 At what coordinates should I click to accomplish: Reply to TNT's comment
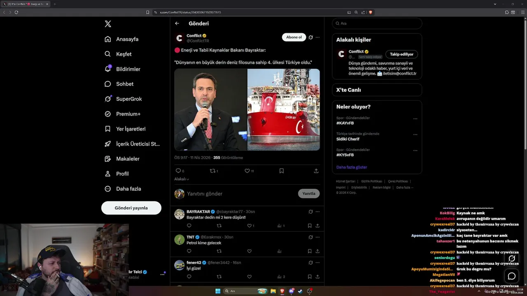(x=189, y=251)
